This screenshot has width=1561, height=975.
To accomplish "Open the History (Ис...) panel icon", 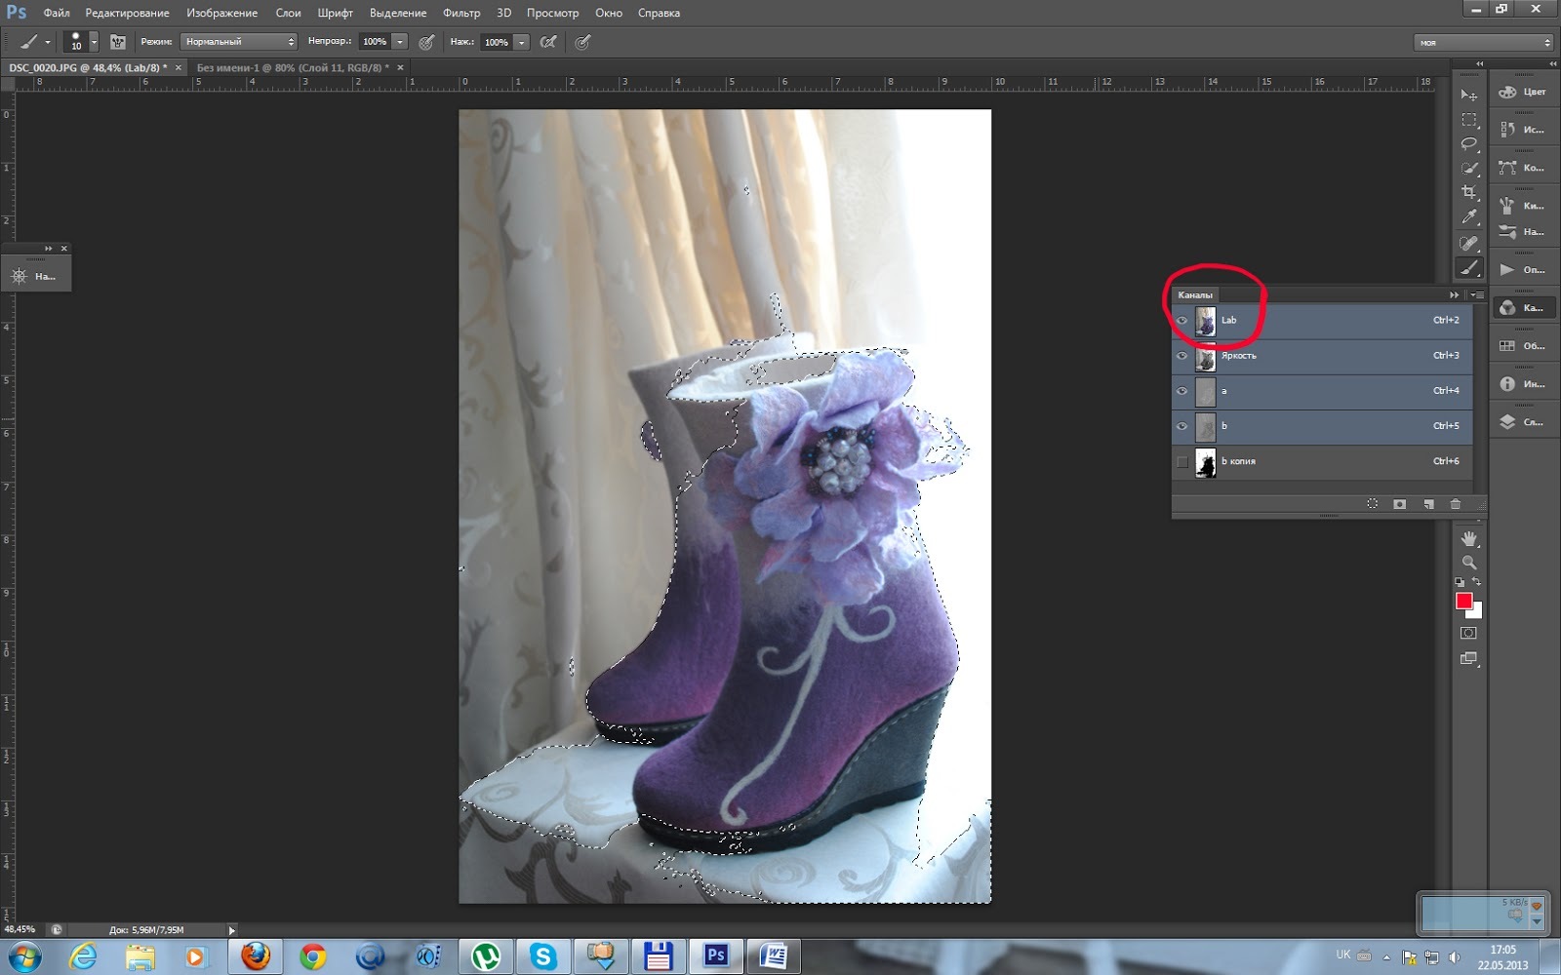I will pos(1523,129).
